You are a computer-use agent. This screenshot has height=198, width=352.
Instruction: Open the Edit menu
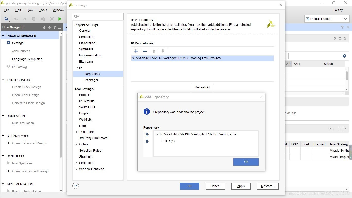(18, 10)
